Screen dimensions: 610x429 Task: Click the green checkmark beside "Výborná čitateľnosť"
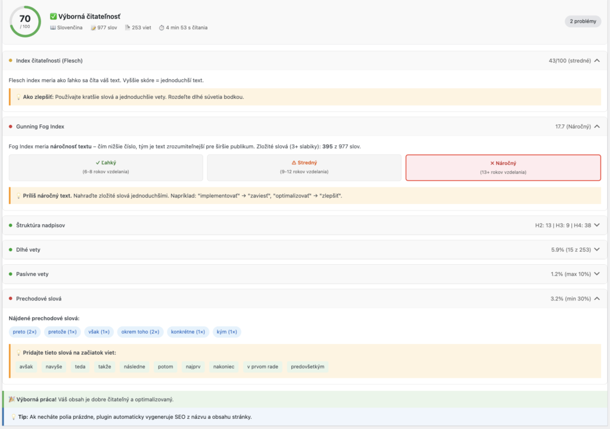[x=53, y=15]
